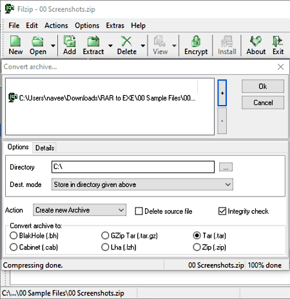
Task: Select Cabinet (.cab) format
Action: click(x=14, y=247)
